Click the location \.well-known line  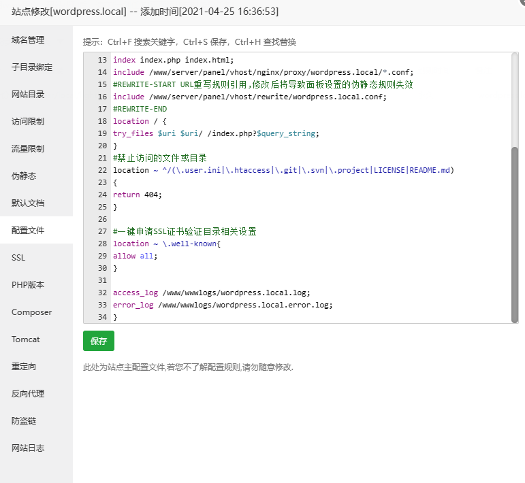click(167, 244)
